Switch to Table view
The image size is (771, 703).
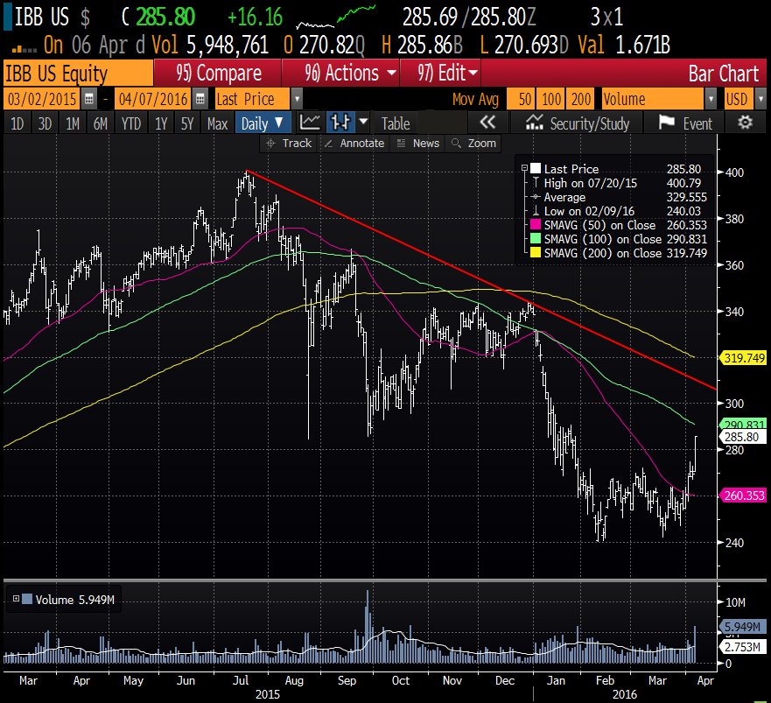click(x=396, y=123)
